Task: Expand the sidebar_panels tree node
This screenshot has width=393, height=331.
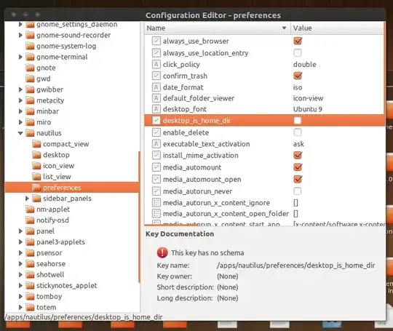Action: pos(27,199)
